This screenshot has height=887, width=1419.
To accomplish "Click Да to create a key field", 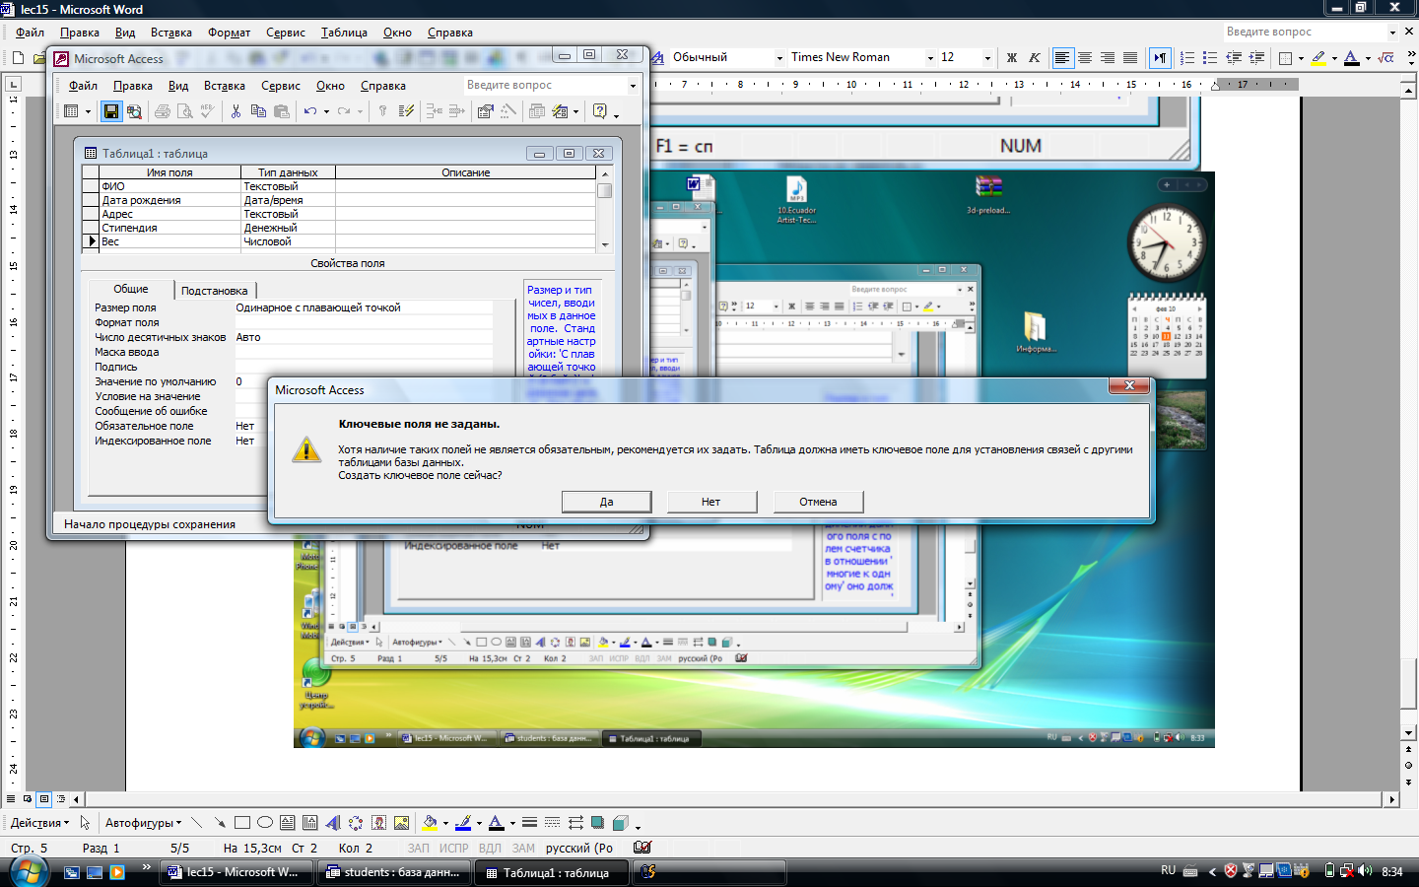I will click(x=606, y=502).
